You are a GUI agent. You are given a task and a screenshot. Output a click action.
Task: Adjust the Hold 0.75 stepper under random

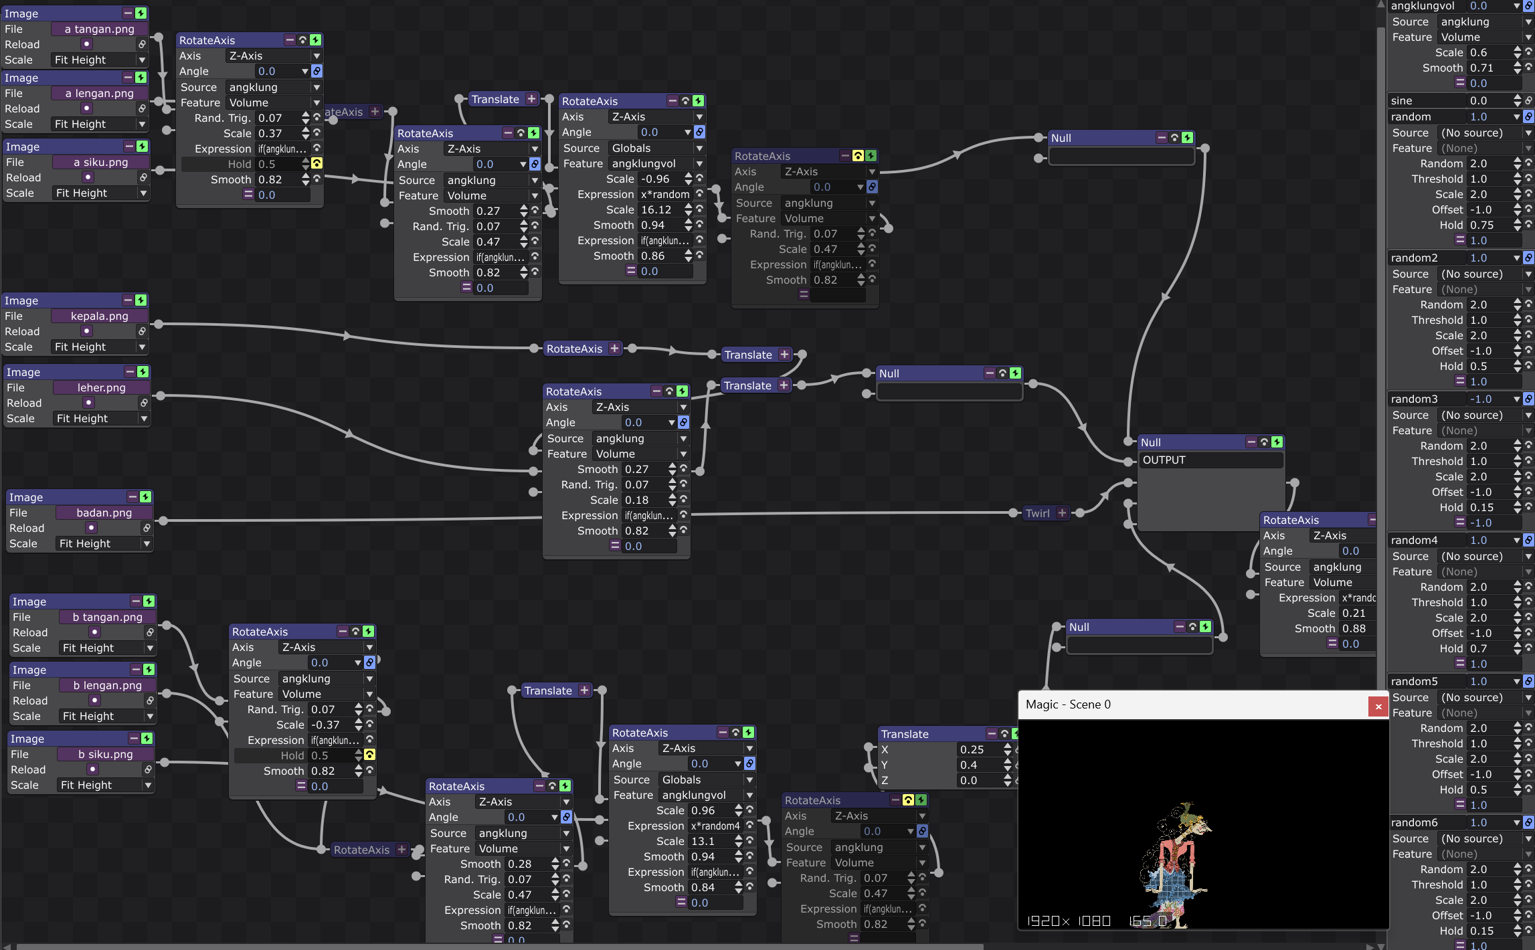(x=1517, y=225)
